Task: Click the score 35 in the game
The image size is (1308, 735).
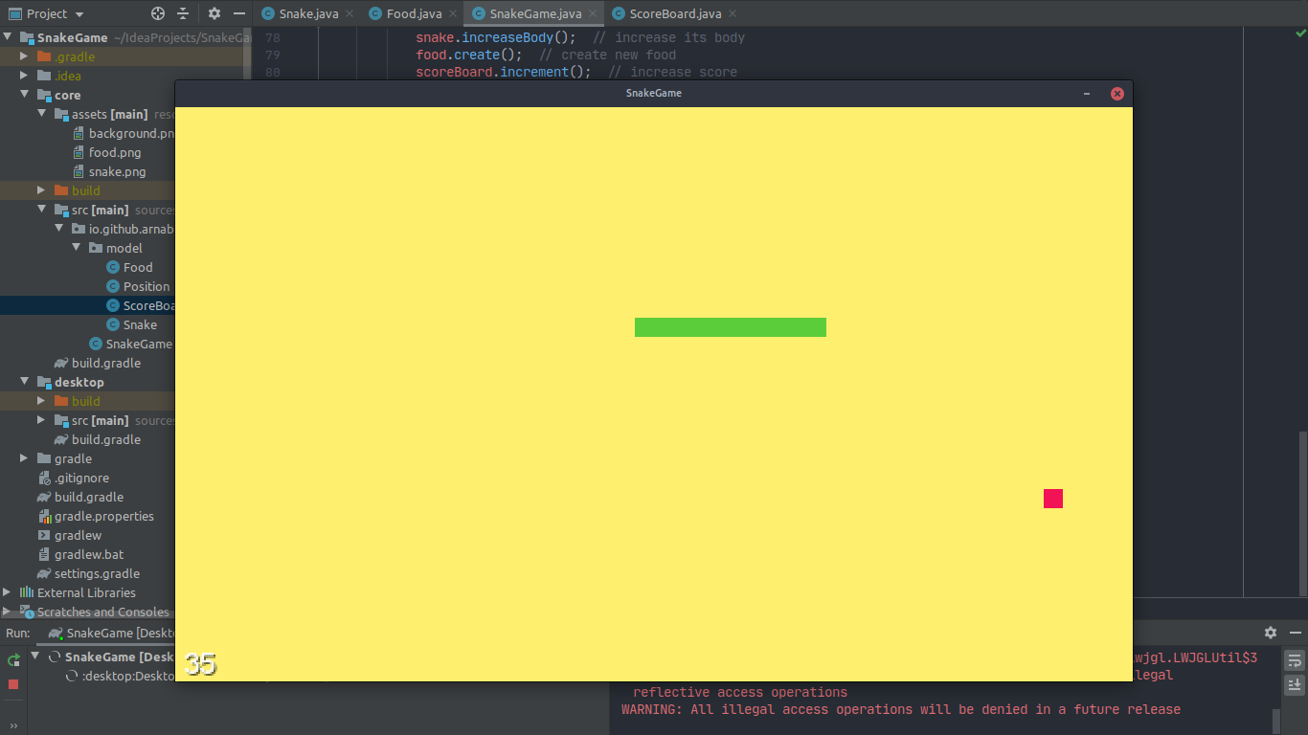Action: [201, 664]
